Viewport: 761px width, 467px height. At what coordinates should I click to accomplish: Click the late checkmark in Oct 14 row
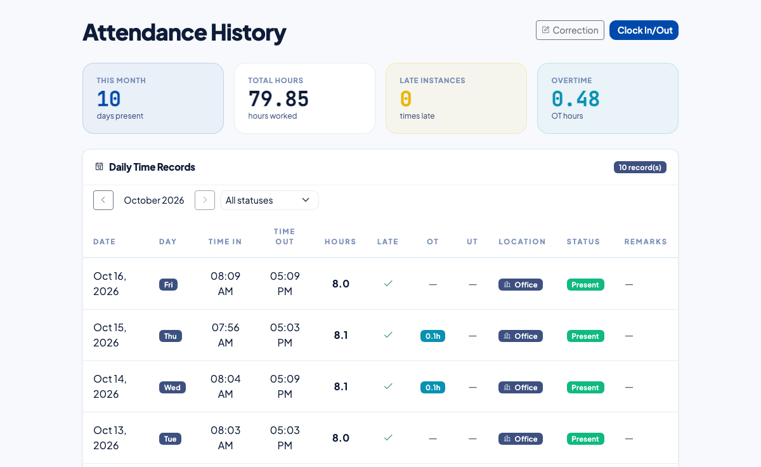tap(388, 386)
